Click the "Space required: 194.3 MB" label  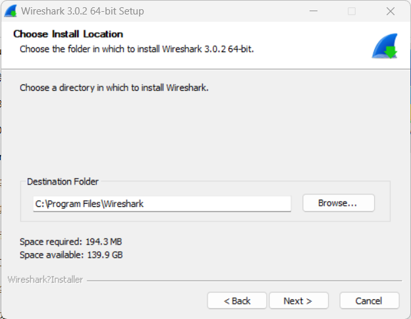pyautogui.click(x=71, y=242)
